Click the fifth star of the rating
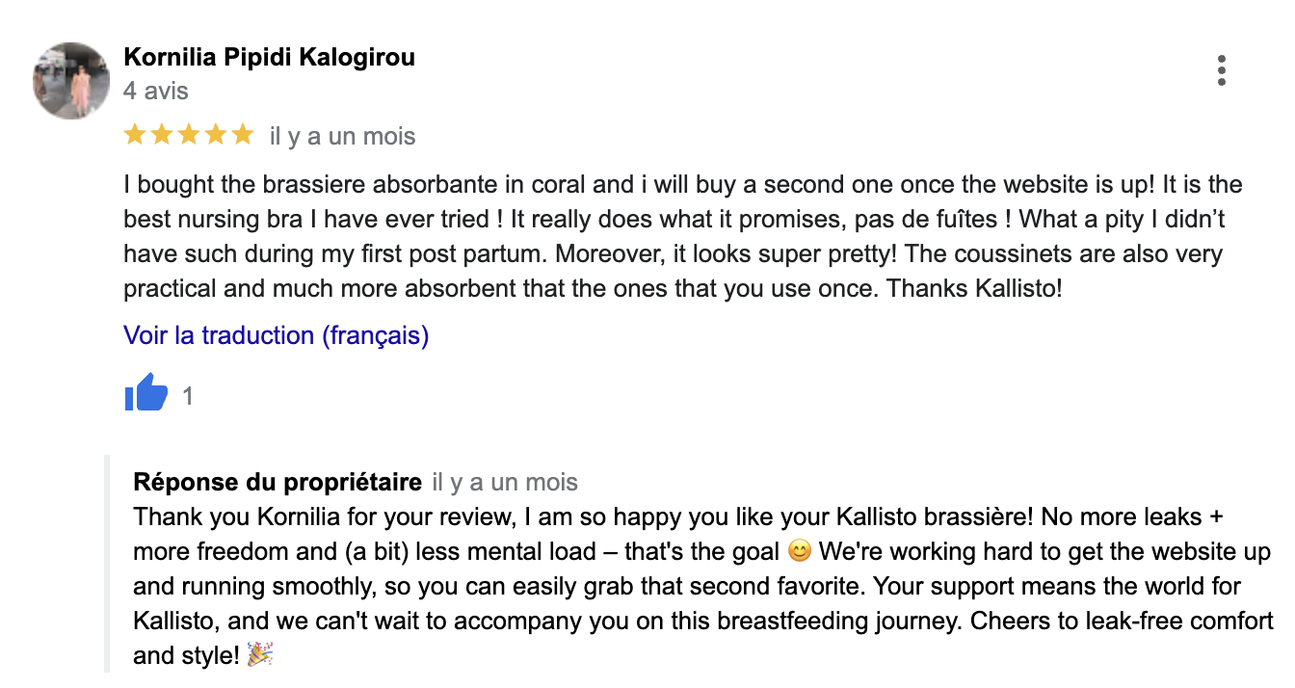Image resolution: width=1295 pixels, height=688 pixels. coord(243,135)
